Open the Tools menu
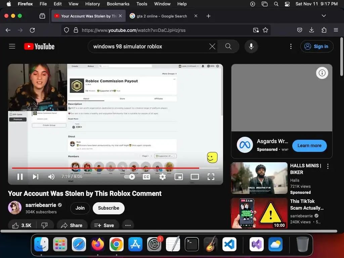Viewport: 344px width, 258px height. coord(142,4)
